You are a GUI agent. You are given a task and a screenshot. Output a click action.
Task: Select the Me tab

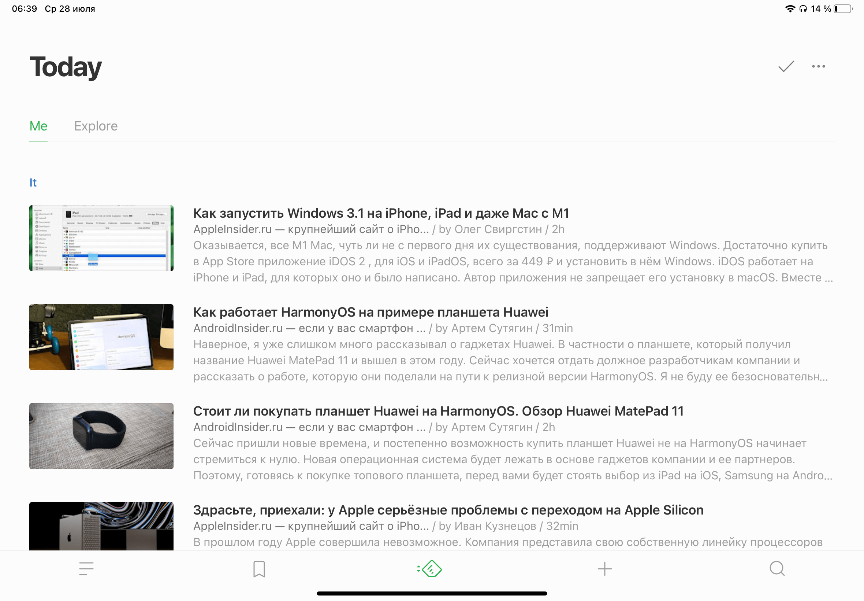click(x=38, y=126)
